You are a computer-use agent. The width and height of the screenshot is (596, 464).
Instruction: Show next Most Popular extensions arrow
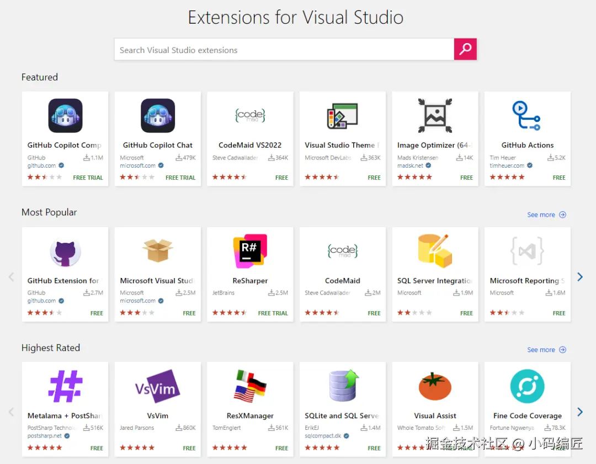(x=579, y=277)
